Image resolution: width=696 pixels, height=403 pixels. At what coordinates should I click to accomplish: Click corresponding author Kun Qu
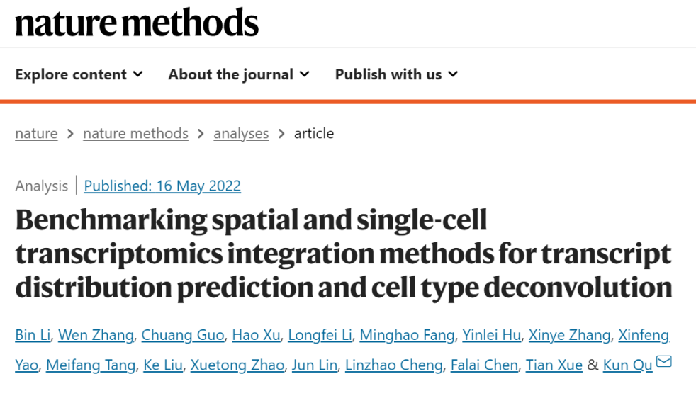tap(627, 365)
